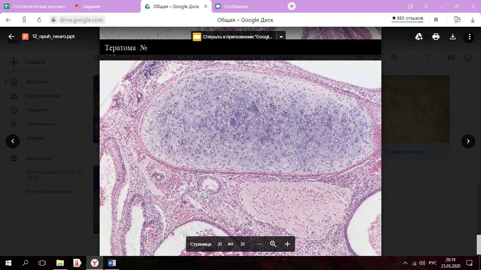
Task: Click the current page number 31 field
Action: click(x=220, y=244)
